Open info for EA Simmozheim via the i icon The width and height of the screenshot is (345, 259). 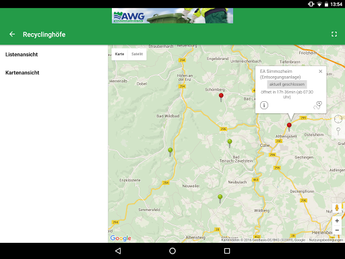(x=264, y=105)
